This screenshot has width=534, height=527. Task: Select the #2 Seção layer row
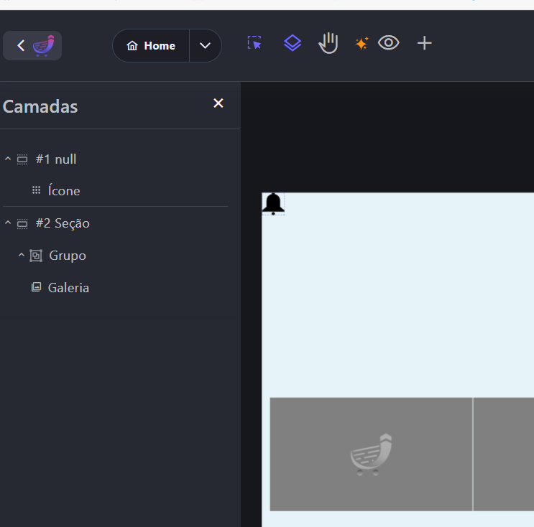63,223
